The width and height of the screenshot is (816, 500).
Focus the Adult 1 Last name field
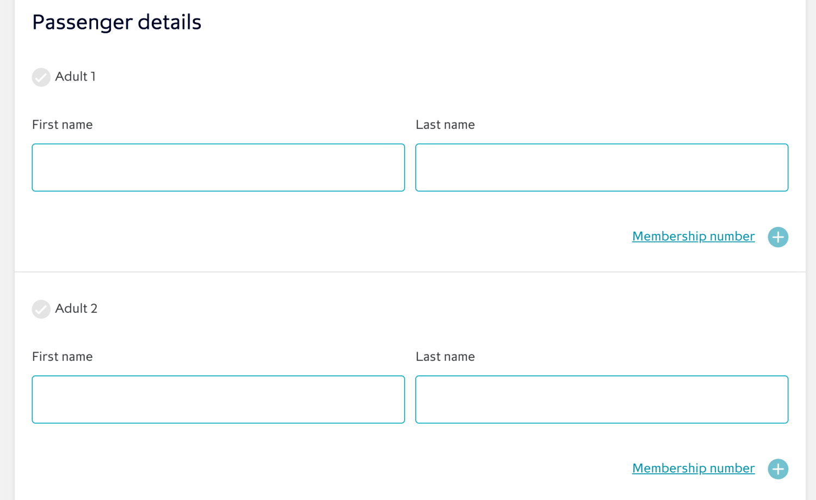click(602, 168)
